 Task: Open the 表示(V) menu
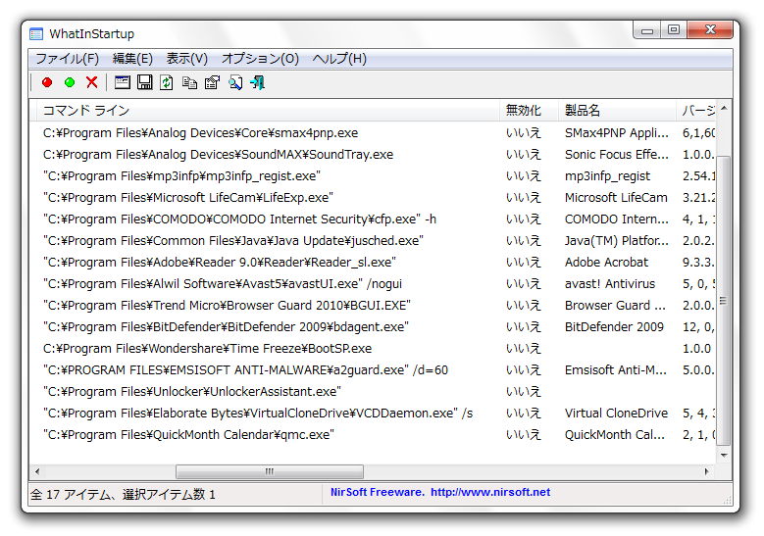point(187,59)
